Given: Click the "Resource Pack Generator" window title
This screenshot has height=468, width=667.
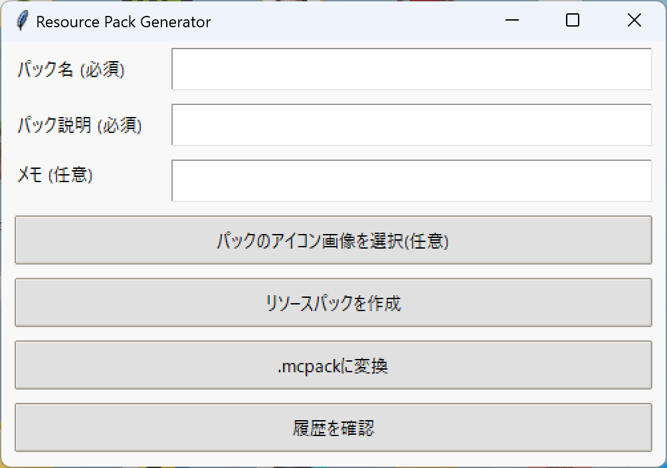Looking at the screenshot, I should click(124, 22).
